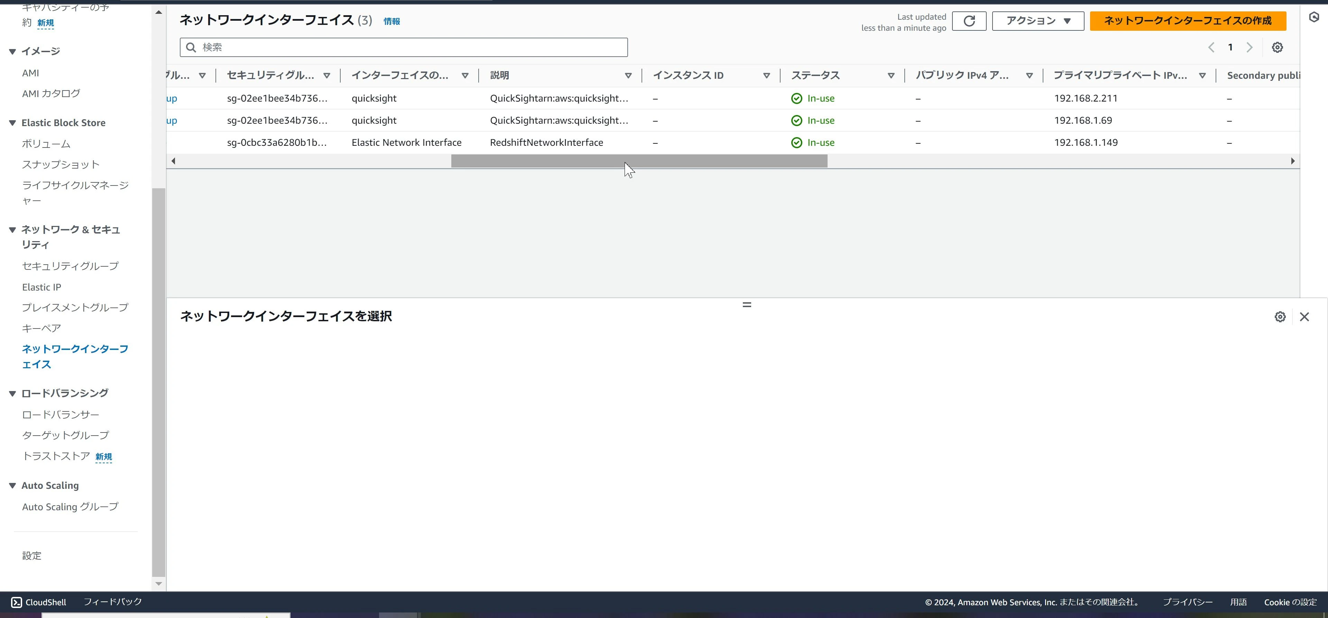Close the network interface detail panel
This screenshot has height=618, width=1328.
(1304, 317)
